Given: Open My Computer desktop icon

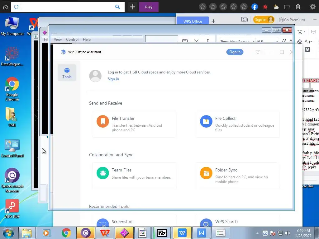Looking at the screenshot, I should [12, 26].
